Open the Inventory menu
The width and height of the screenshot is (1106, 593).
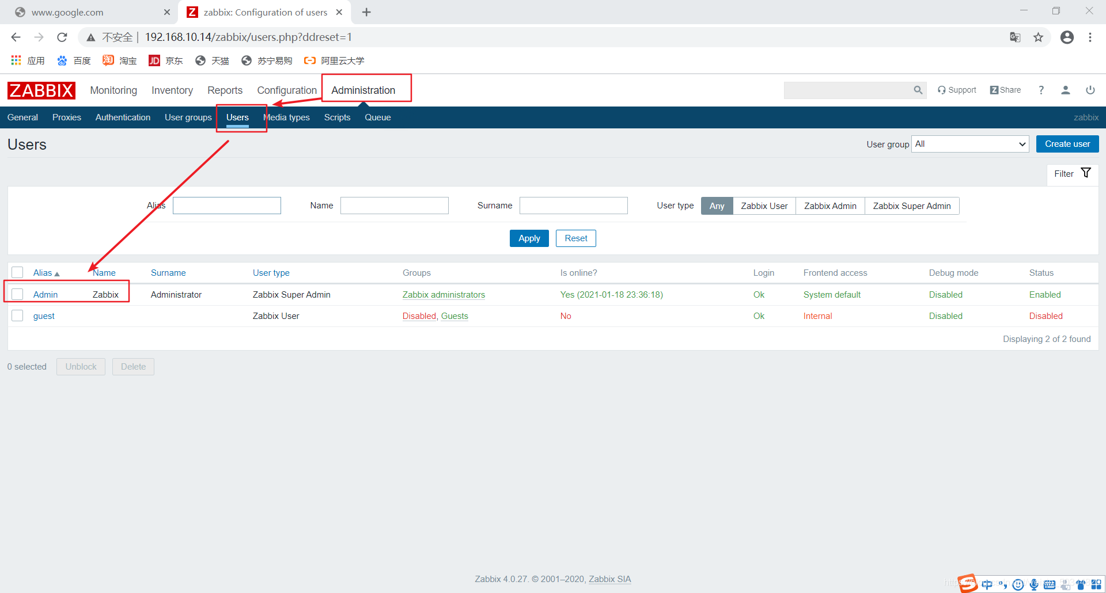[x=172, y=90]
